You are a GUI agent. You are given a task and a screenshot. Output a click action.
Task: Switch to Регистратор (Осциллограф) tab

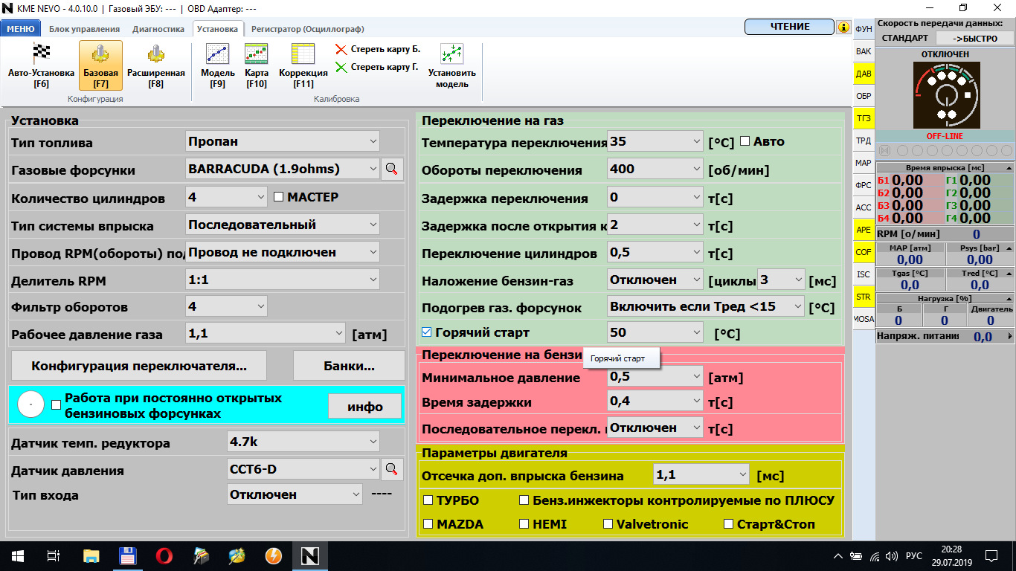[308, 29]
